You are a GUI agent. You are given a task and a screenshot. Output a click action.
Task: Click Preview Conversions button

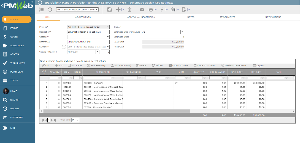coord(234,65)
